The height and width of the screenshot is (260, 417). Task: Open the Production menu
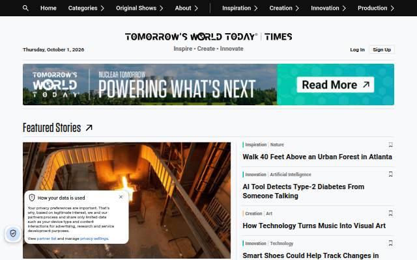(x=372, y=8)
